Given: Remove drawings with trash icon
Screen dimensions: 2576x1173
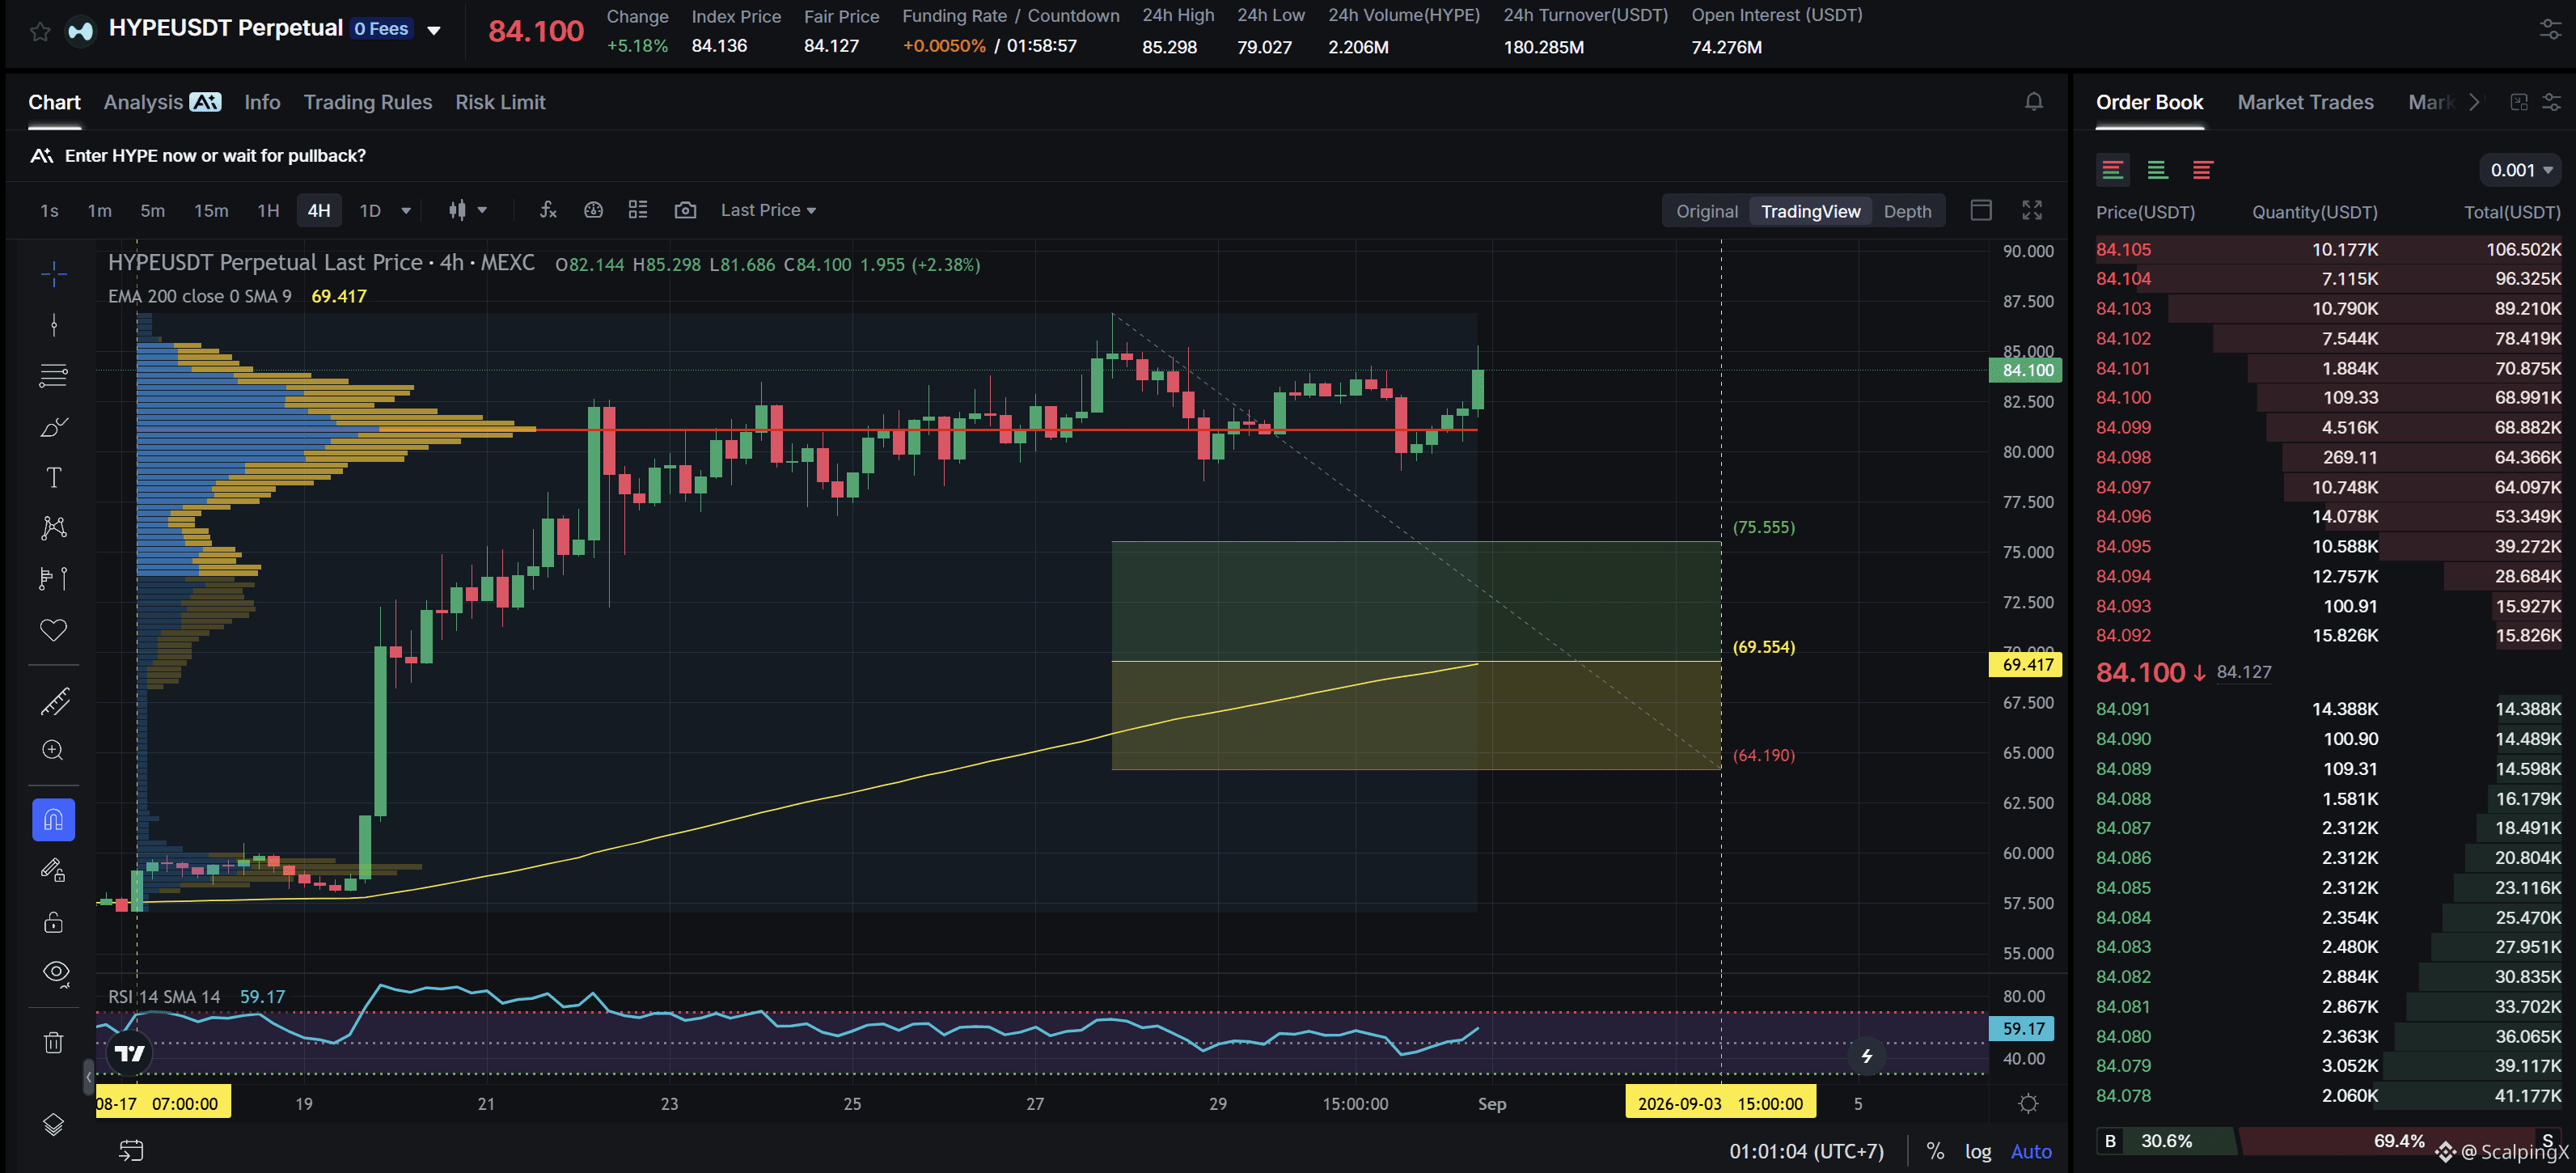Looking at the screenshot, I should point(54,1043).
